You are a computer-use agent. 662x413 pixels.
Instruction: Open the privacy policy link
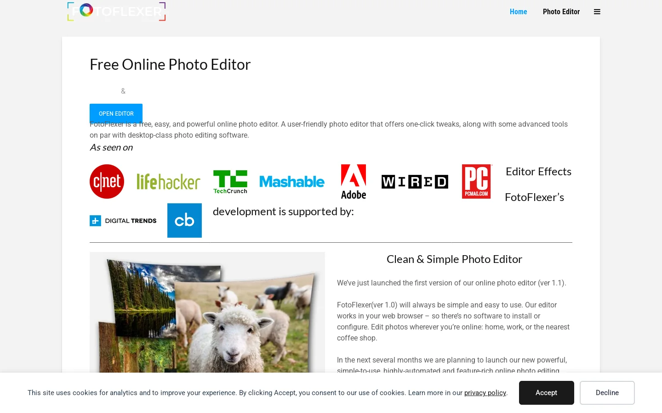click(485, 393)
